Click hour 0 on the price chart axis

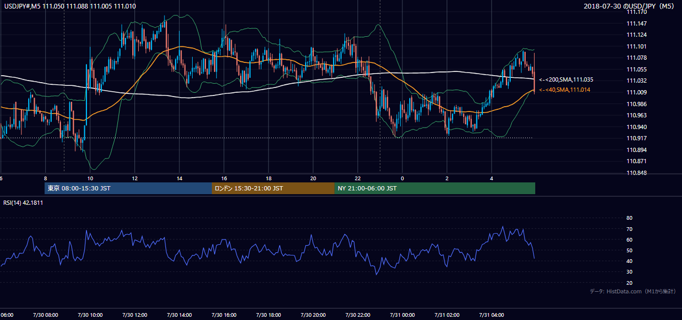[x=402, y=178]
